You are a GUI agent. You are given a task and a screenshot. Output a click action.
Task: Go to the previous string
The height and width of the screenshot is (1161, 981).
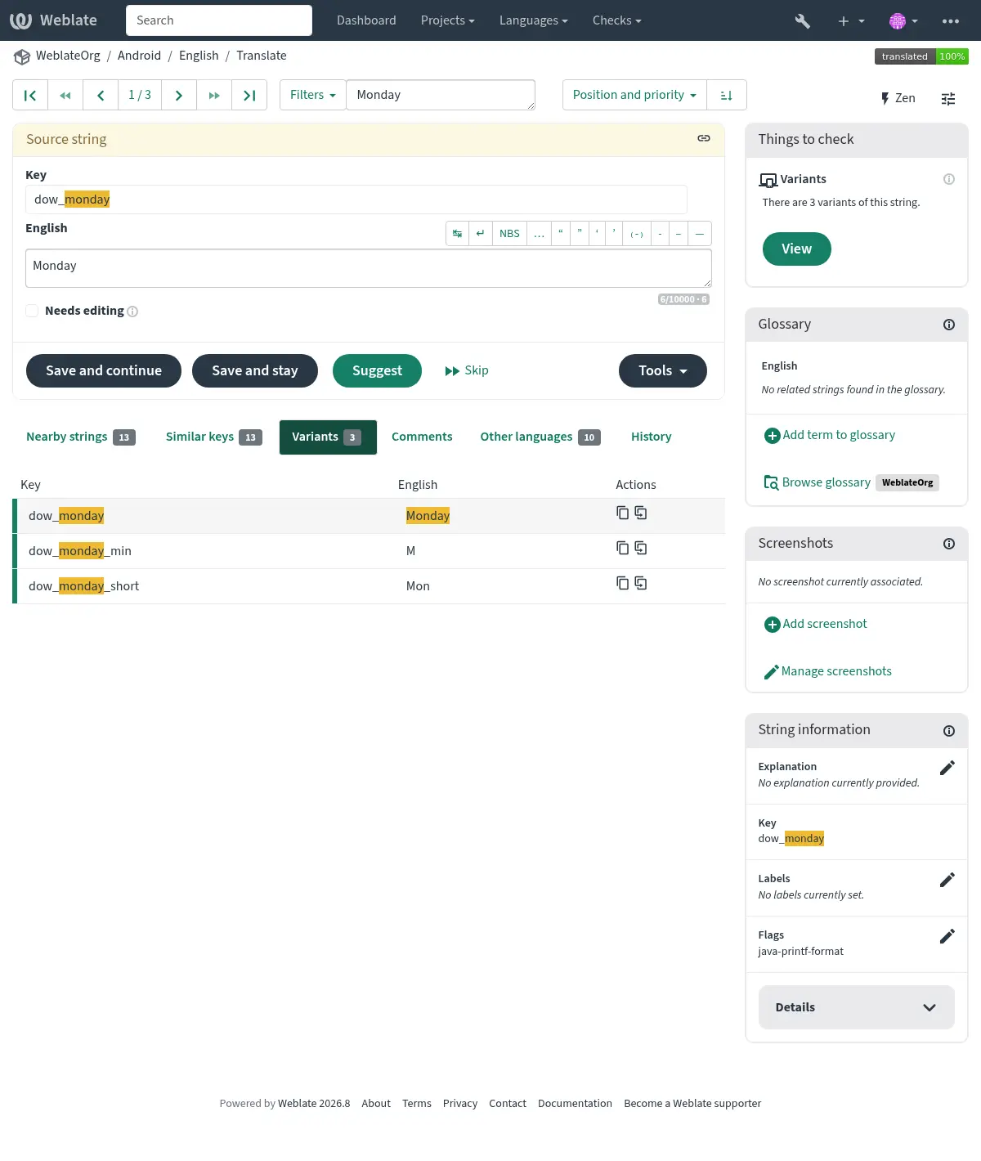[101, 95]
